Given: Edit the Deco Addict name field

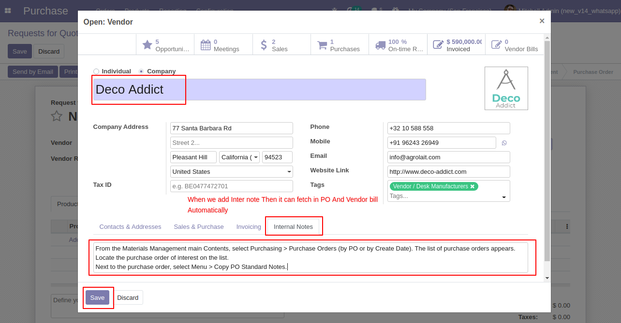Looking at the screenshot, I should (259, 90).
